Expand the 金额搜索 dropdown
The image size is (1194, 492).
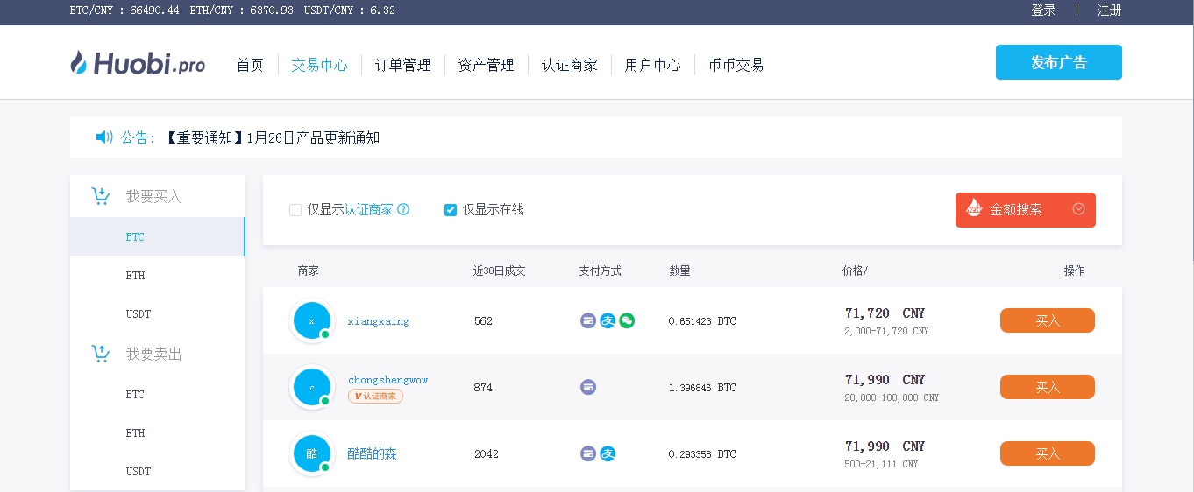click(1079, 210)
